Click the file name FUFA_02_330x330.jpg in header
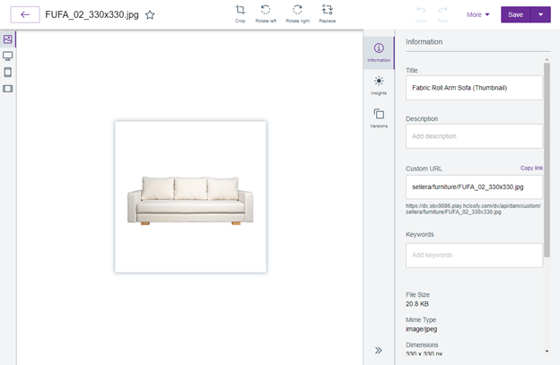Screen dimensions: 560x365 92,14
